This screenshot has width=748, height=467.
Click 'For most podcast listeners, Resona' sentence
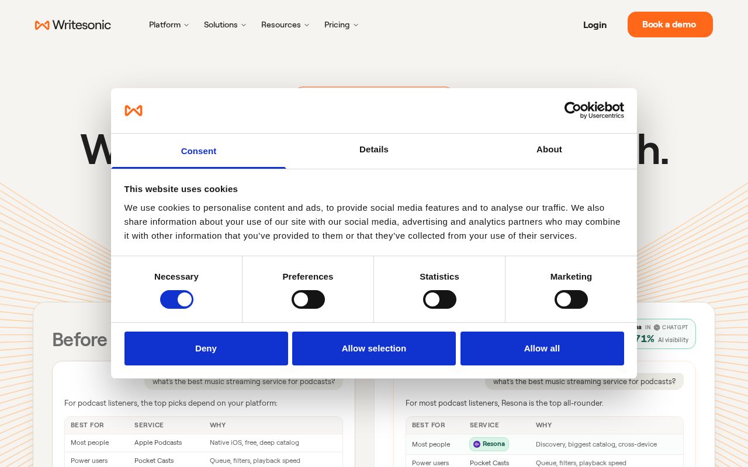coord(504,403)
